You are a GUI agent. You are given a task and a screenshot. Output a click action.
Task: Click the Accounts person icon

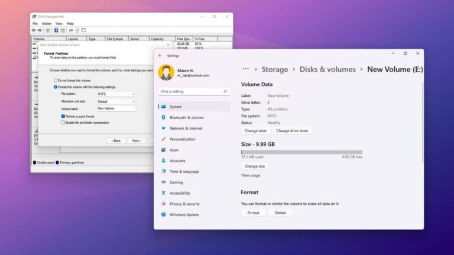tap(164, 161)
